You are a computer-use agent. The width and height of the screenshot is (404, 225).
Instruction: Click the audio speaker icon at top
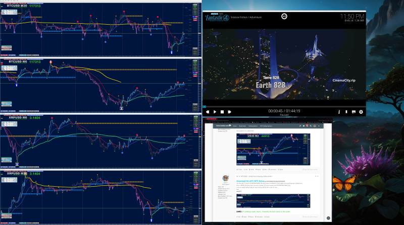pos(284,16)
